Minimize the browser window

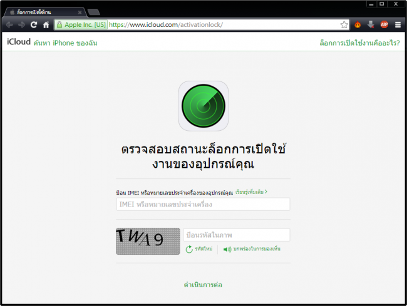[371, 4]
